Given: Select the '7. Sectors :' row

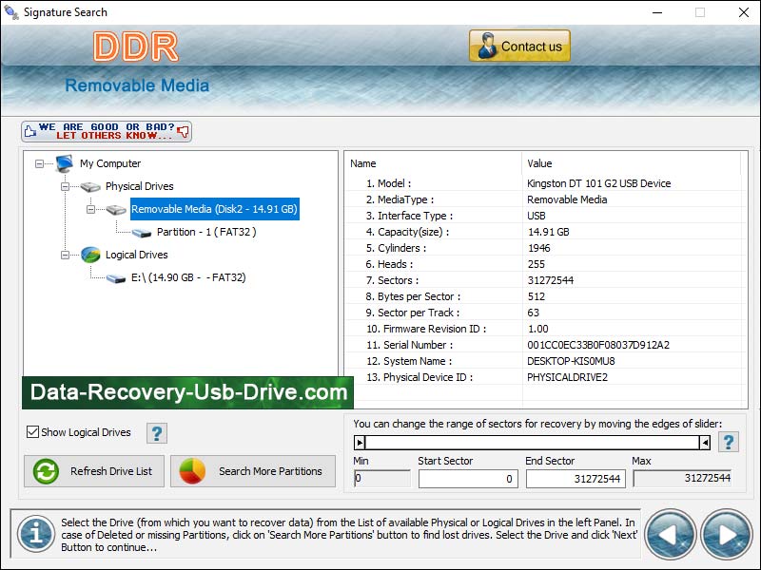Looking at the screenshot, I should 543,280.
